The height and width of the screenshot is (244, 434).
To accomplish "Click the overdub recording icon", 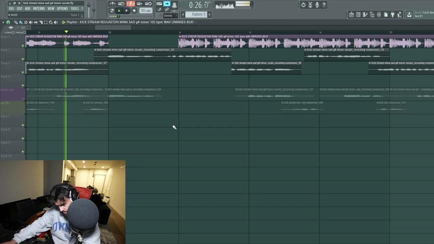I will (139, 4).
